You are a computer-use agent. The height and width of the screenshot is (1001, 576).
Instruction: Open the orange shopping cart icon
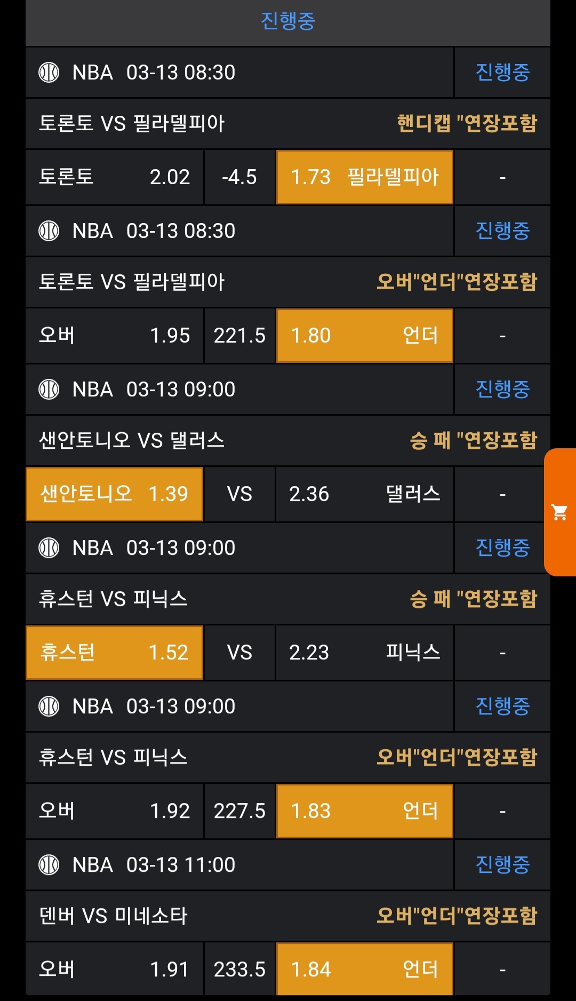pos(559,512)
